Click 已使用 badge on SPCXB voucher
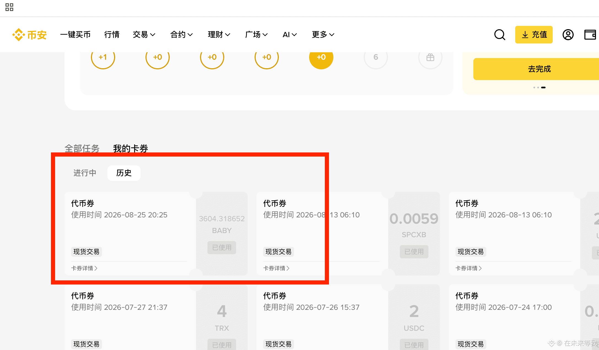 tap(414, 252)
